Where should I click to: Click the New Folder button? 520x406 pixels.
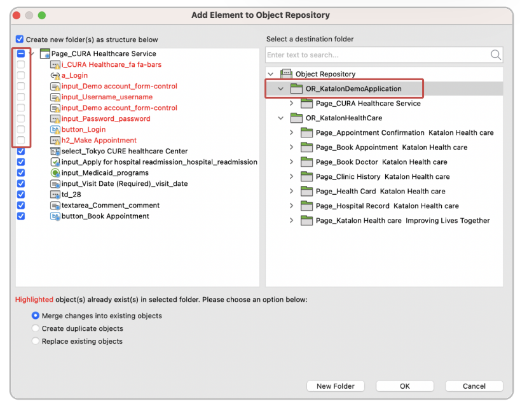click(x=335, y=386)
